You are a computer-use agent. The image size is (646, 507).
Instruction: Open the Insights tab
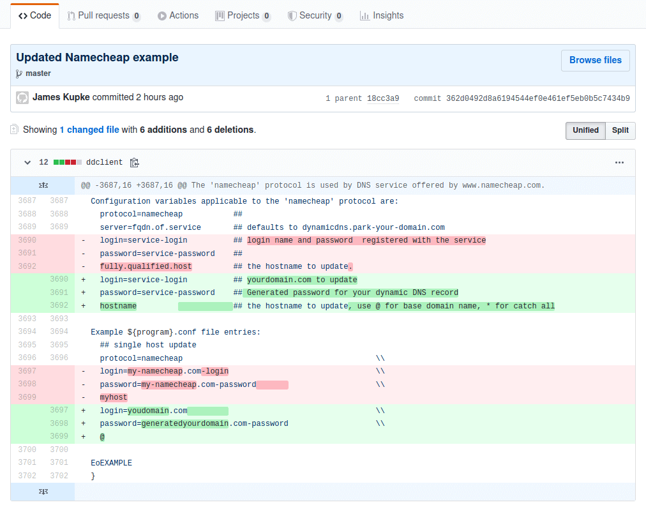click(382, 16)
